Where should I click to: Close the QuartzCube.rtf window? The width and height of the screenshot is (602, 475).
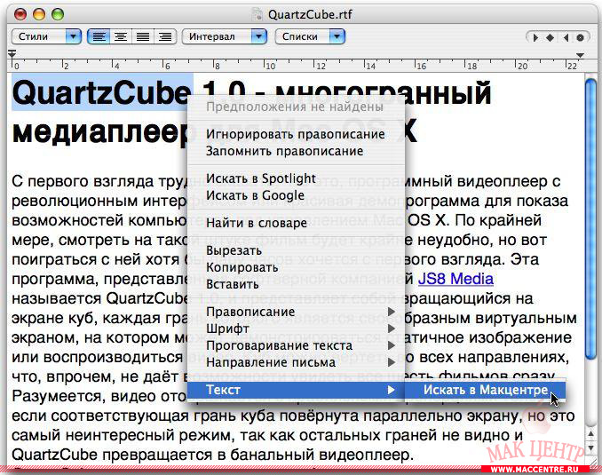pyautogui.click(x=20, y=14)
